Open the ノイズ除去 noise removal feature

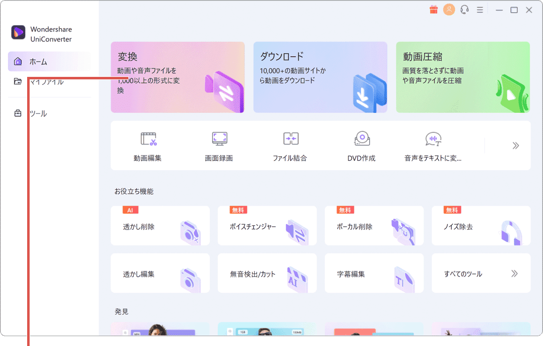[481, 225]
